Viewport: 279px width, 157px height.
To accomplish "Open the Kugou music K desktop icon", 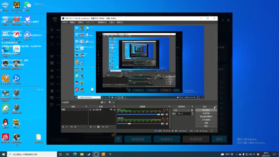I will point(27,35).
